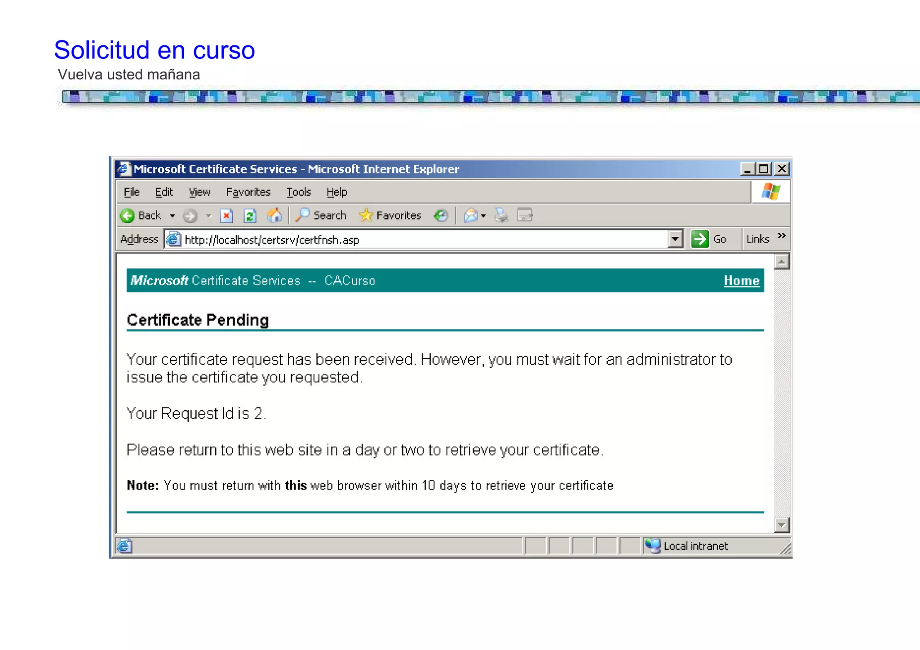Screen dimensions: 920x650
Task: Click the scrollbar up arrow
Action: click(x=782, y=261)
